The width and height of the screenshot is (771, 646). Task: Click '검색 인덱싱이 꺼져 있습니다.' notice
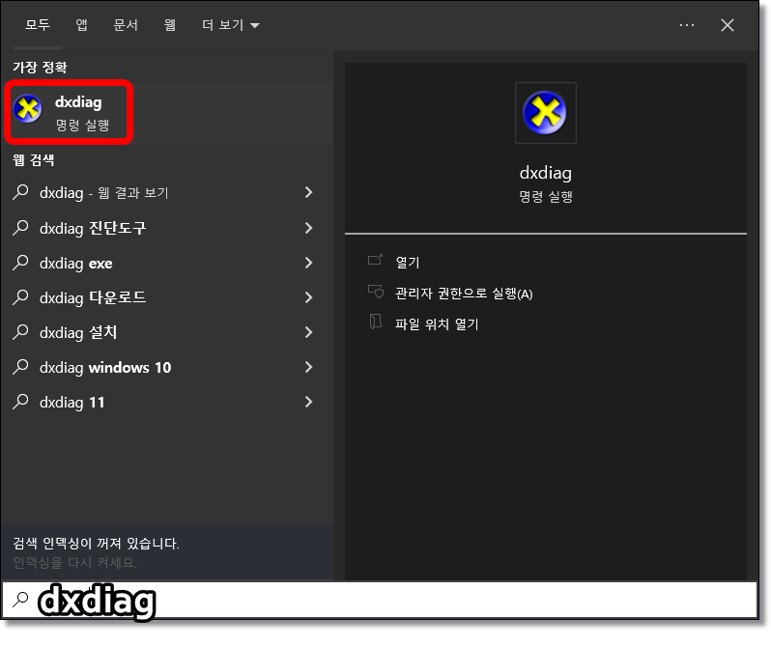96,543
